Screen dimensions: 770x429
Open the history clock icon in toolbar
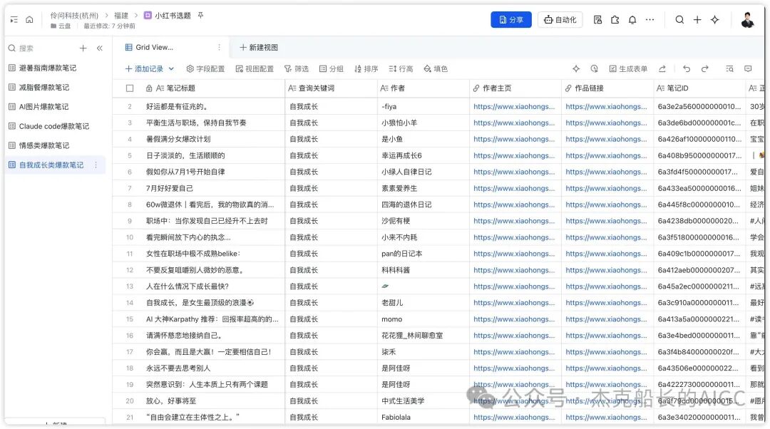click(594, 68)
